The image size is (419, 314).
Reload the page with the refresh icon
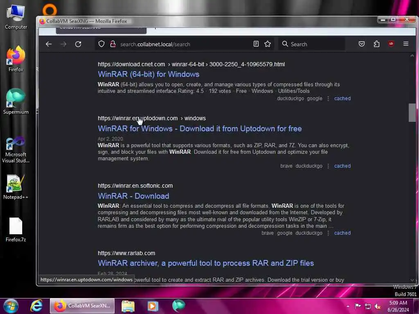(78, 44)
